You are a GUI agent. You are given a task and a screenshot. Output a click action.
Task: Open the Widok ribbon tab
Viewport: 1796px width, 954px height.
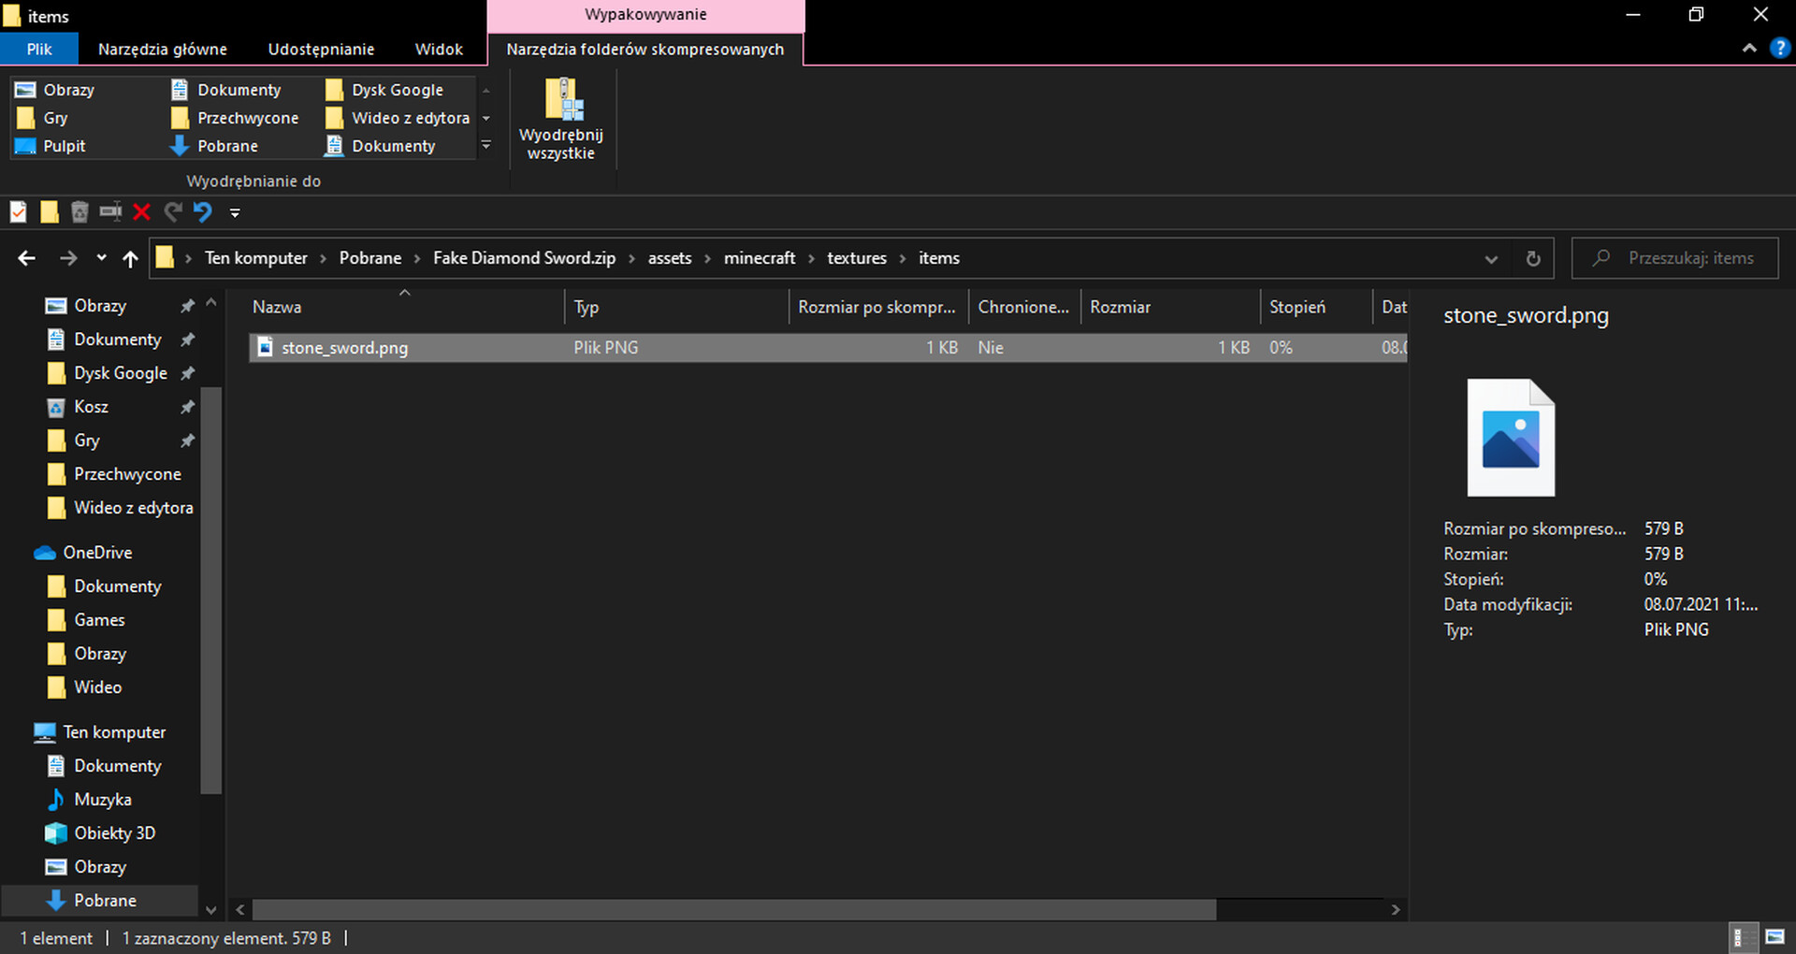click(439, 50)
